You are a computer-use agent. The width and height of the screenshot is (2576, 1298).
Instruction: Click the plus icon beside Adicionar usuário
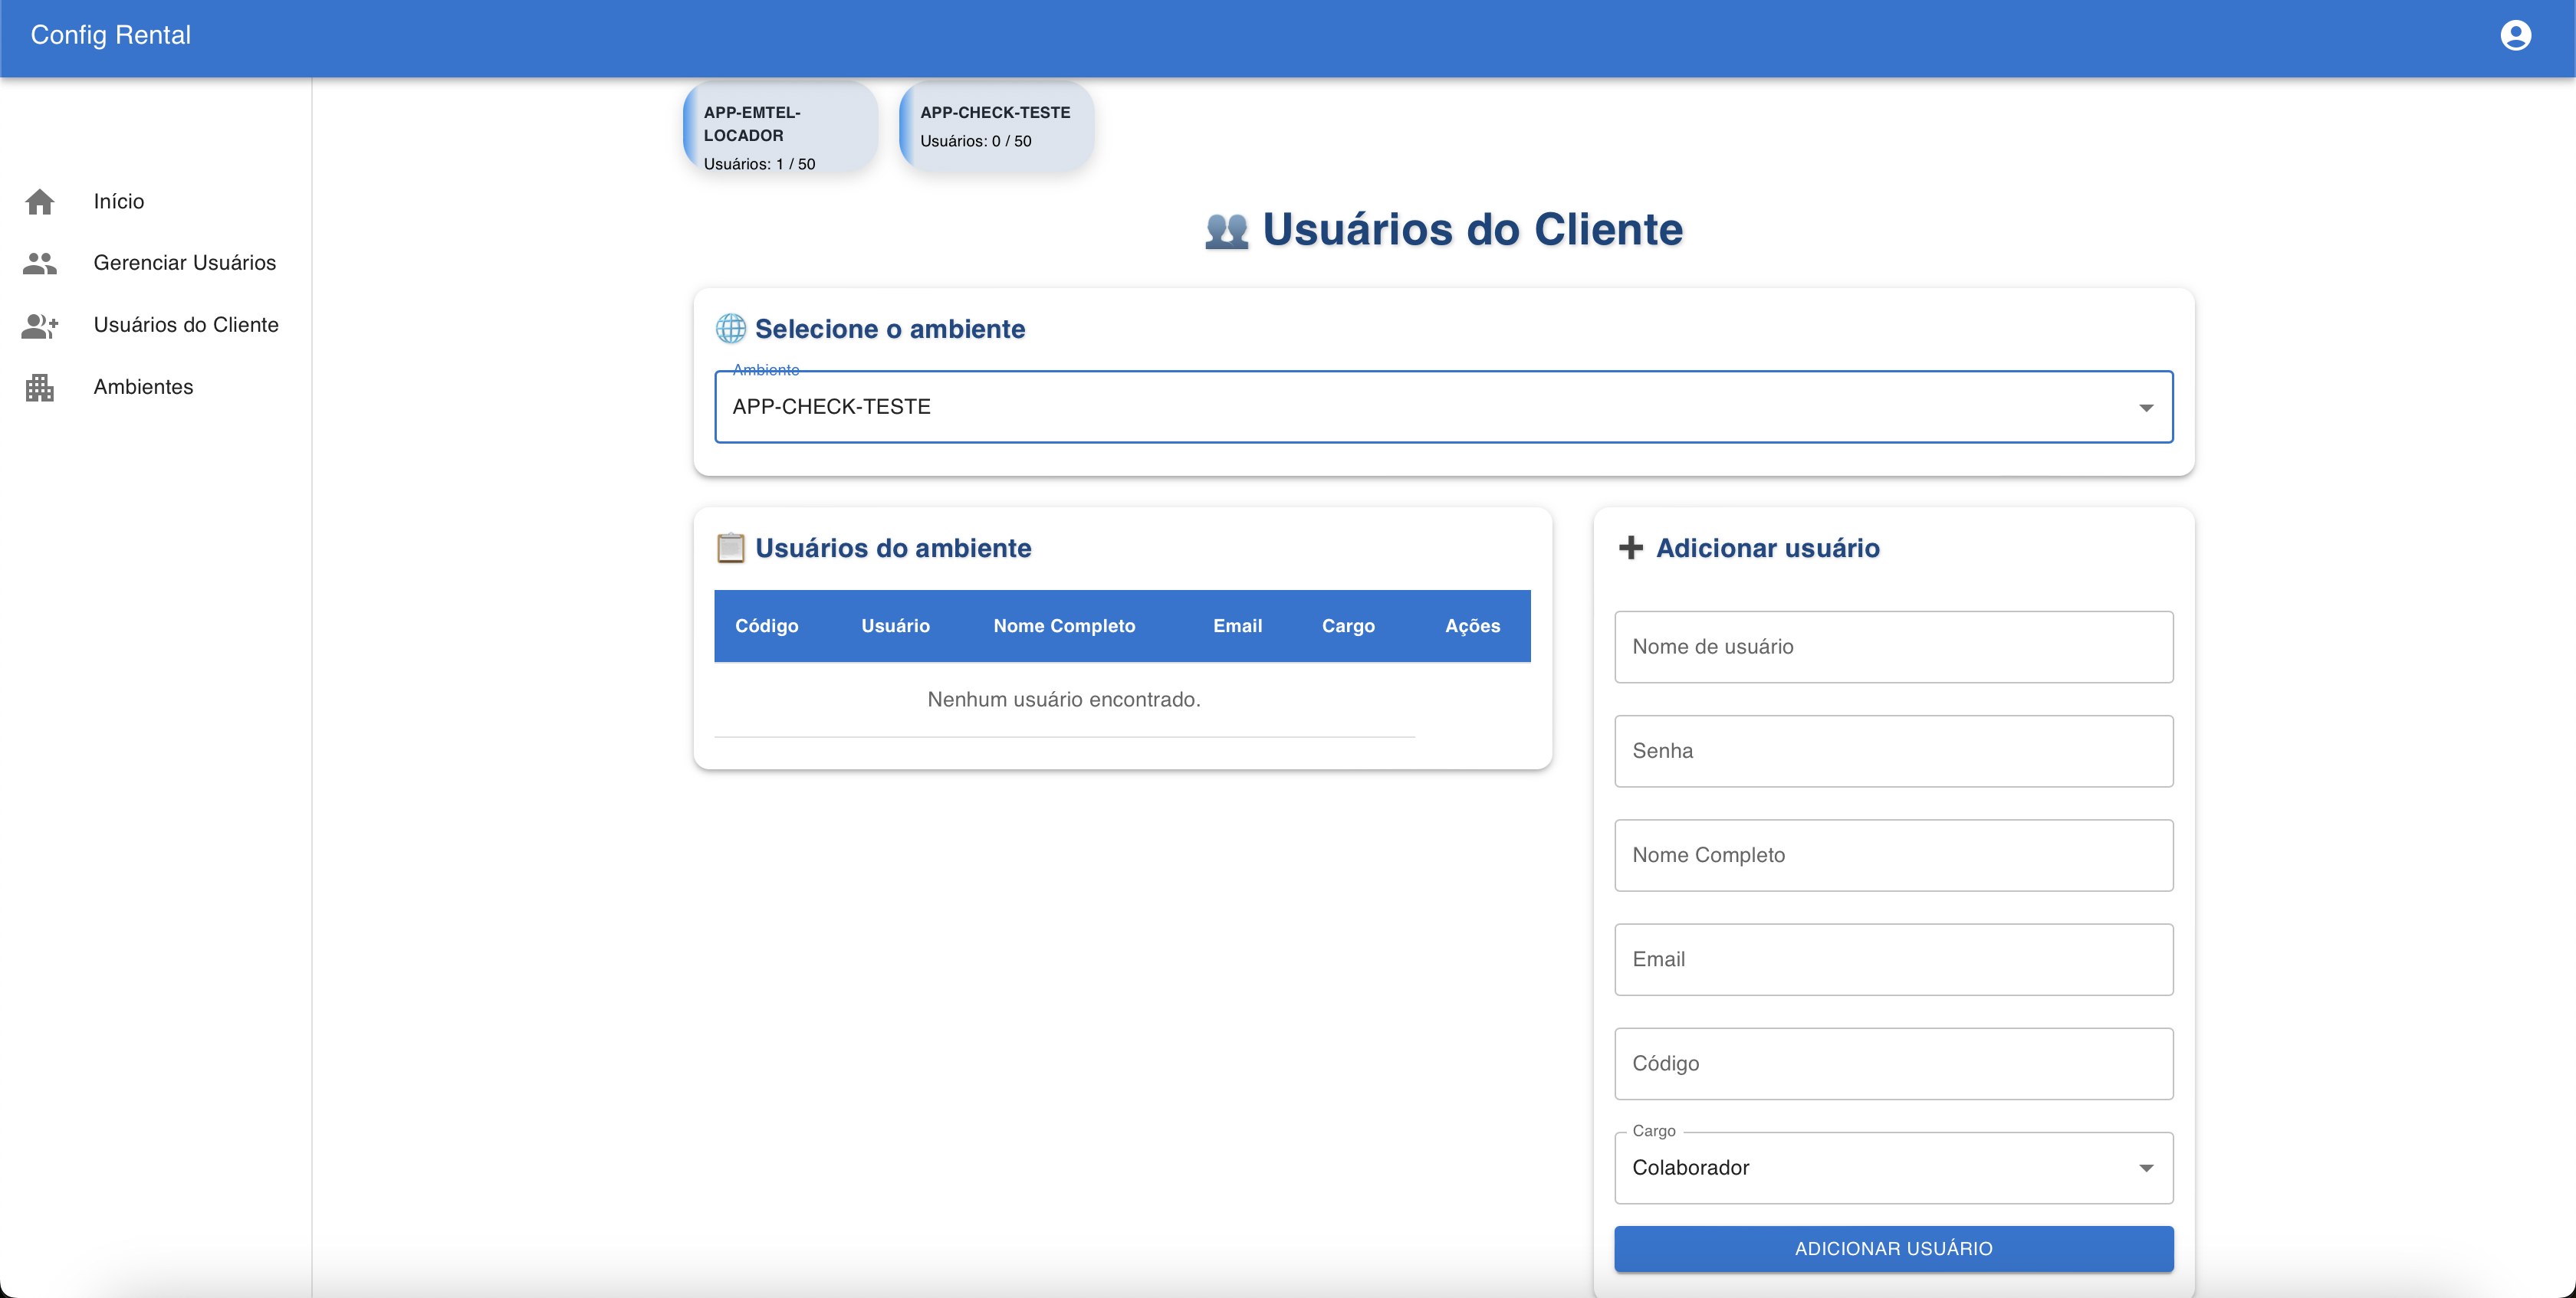[x=1631, y=548]
